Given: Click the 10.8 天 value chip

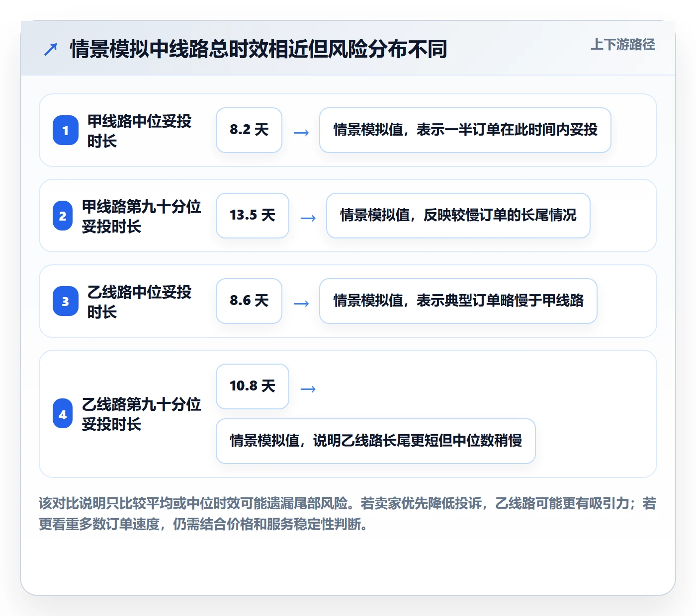Looking at the screenshot, I should pyautogui.click(x=253, y=386).
